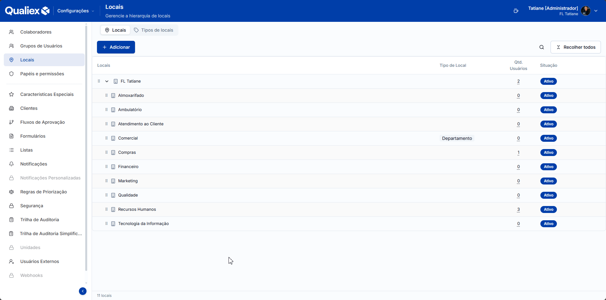Click the sidebar vertical scrollbar

click(86, 149)
